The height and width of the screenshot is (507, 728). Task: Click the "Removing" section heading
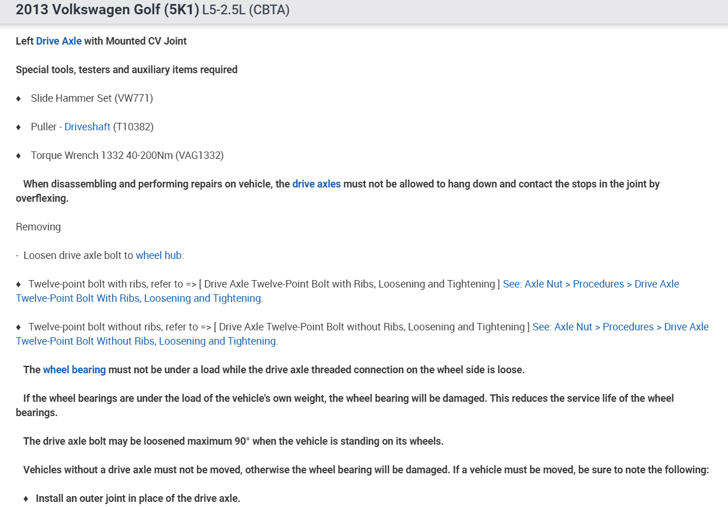point(38,227)
